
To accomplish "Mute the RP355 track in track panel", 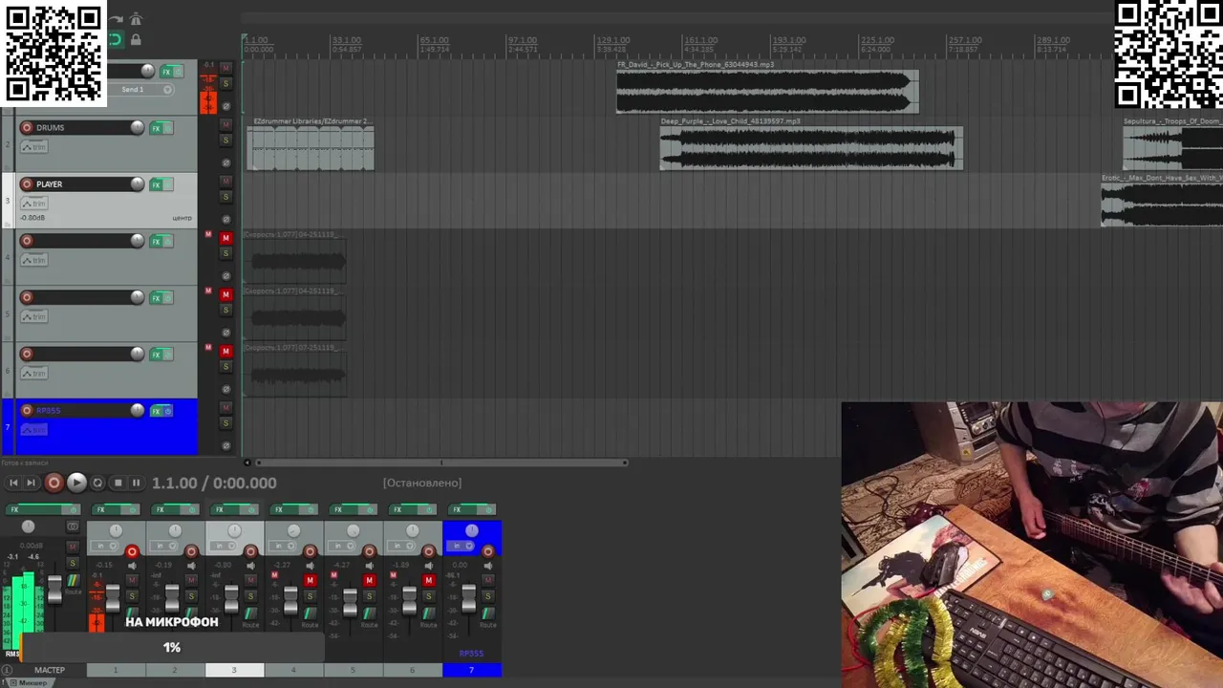I will tap(226, 408).
